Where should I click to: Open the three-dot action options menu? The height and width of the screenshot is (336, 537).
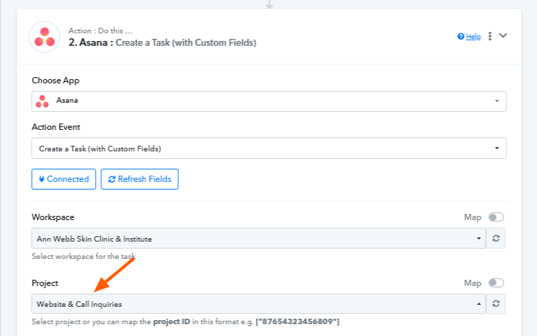(490, 36)
